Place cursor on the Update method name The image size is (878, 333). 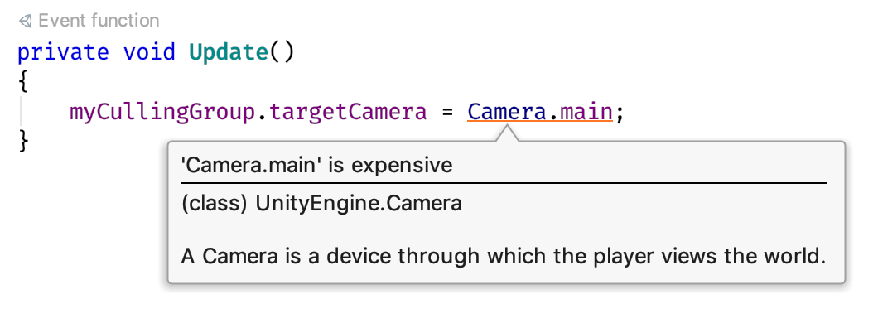point(229,53)
